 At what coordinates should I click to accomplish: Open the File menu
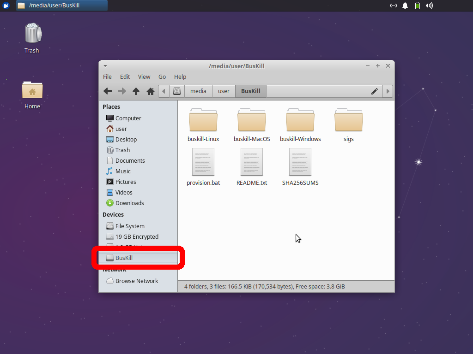tap(107, 77)
